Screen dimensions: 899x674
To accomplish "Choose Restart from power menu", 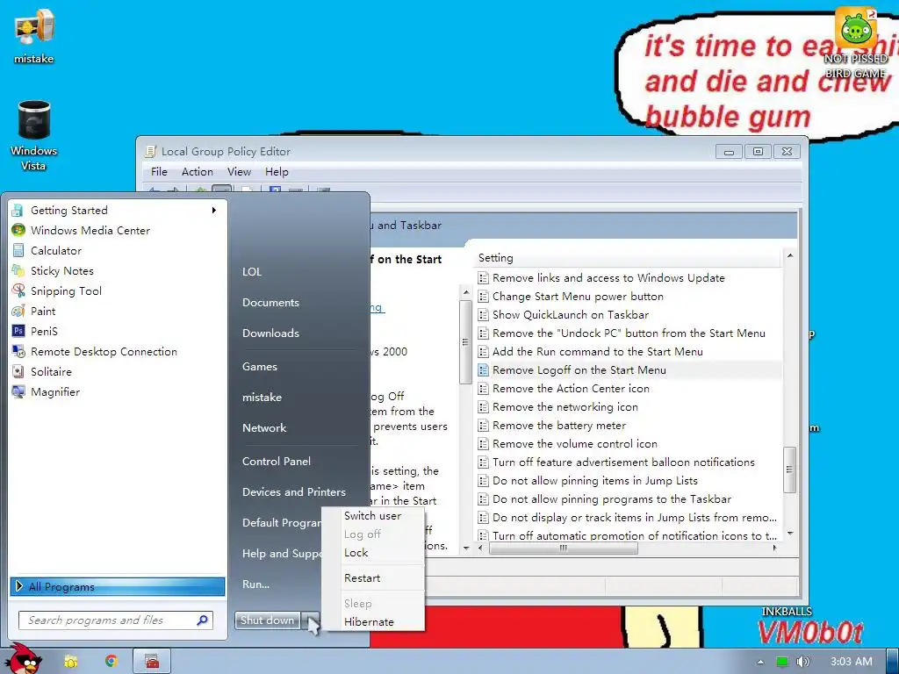I will tap(372, 578).
